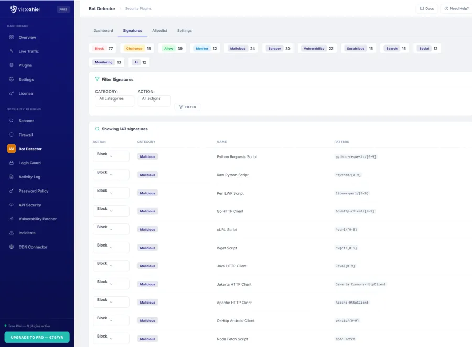Open the All categories dropdown
Screen dimensions: 472x347
pyautogui.click(x=114, y=99)
